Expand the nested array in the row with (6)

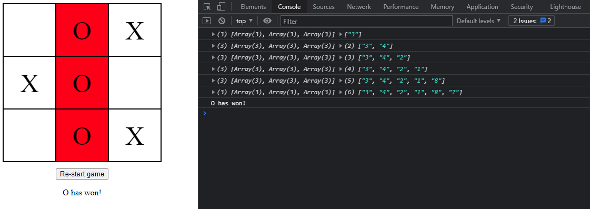click(x=213, y=92)
